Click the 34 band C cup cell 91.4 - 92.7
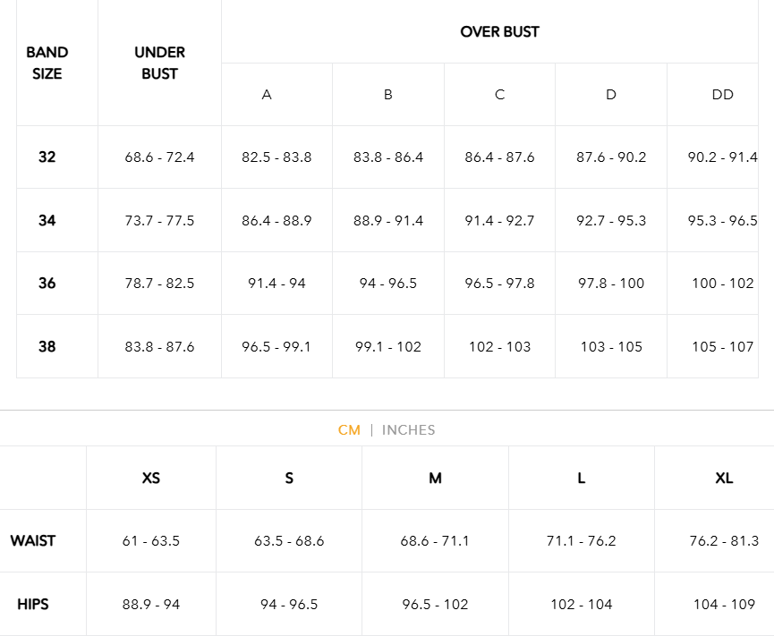 click(499, 220)
